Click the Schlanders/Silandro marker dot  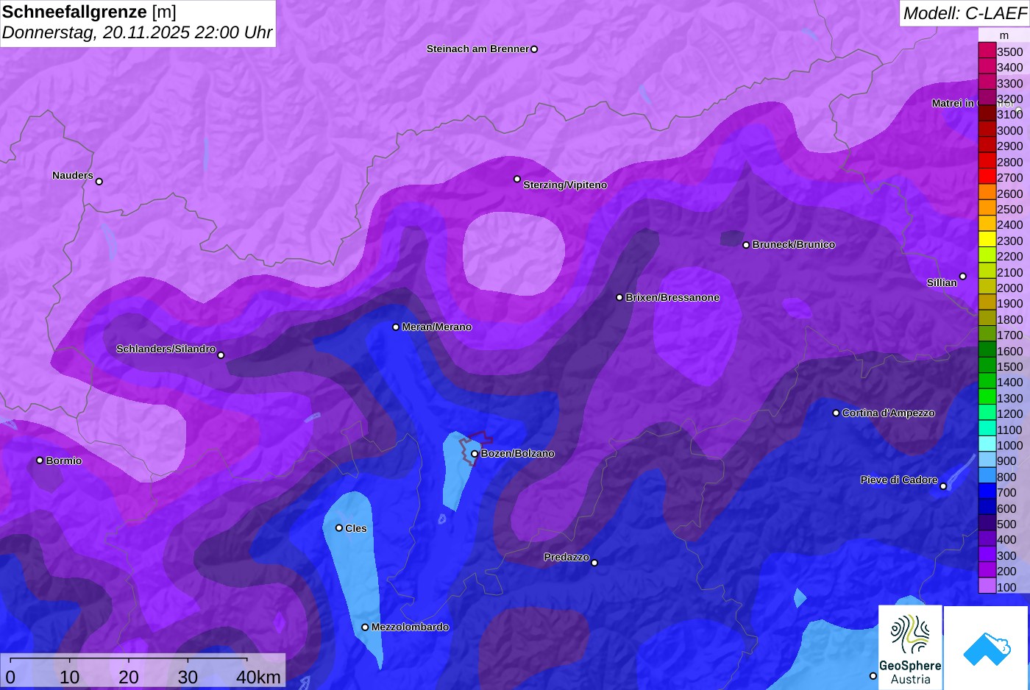pyautogui.click(x=221, y=355)
